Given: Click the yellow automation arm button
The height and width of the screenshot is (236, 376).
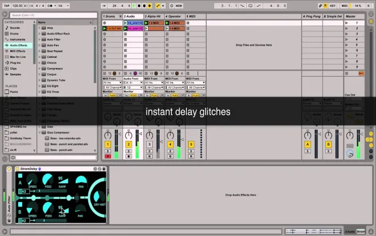Looking at the screenshot, I should point(158,6).
